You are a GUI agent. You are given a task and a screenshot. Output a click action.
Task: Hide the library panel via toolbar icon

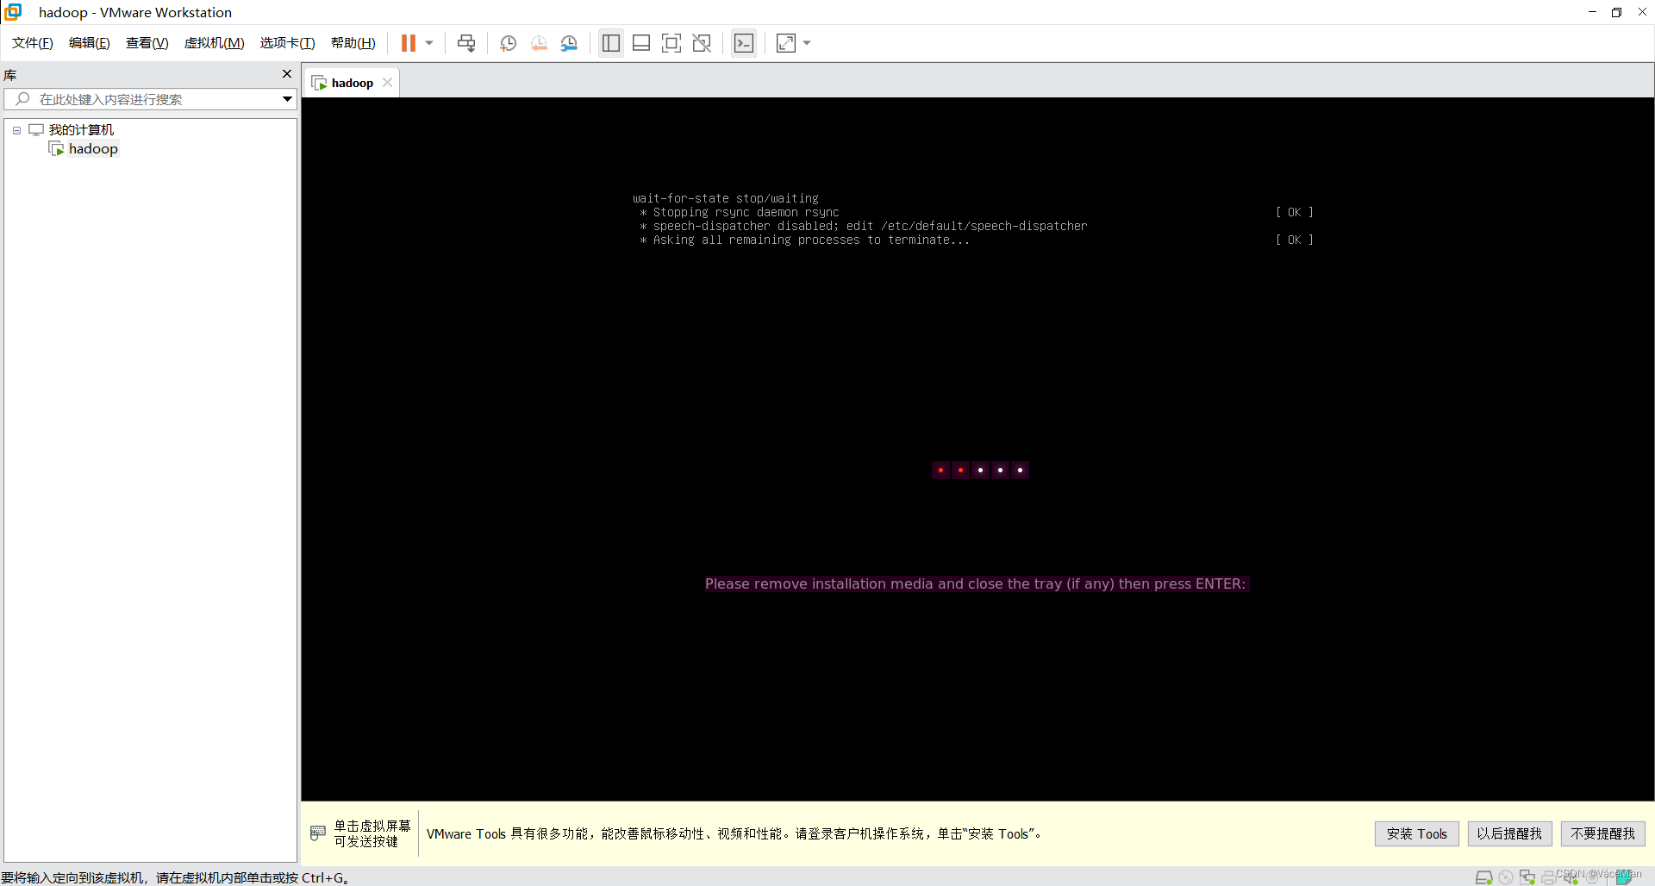pyautogui.click(x=611, y=42)
